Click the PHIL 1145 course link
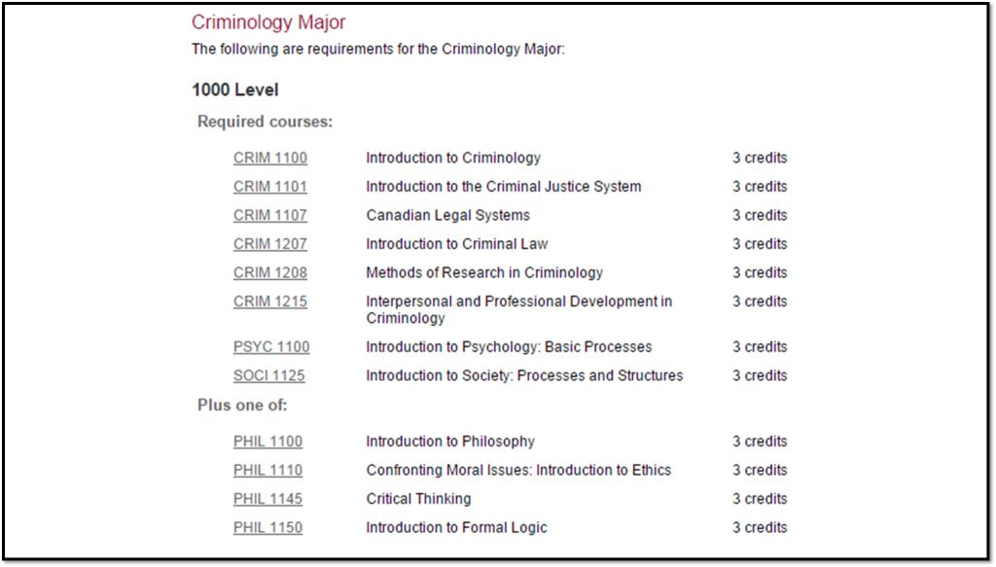Screen dimensions: 996x567 click(267, 499)
